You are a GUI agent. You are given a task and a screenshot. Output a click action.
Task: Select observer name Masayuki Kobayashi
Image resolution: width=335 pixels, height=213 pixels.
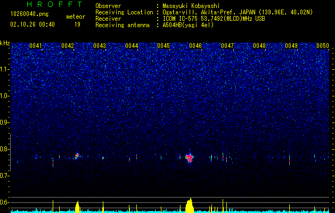[191, 6]
